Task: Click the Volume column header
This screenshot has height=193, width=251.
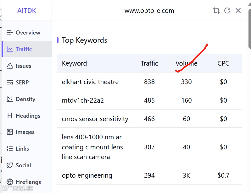Action: click(186, 63)
